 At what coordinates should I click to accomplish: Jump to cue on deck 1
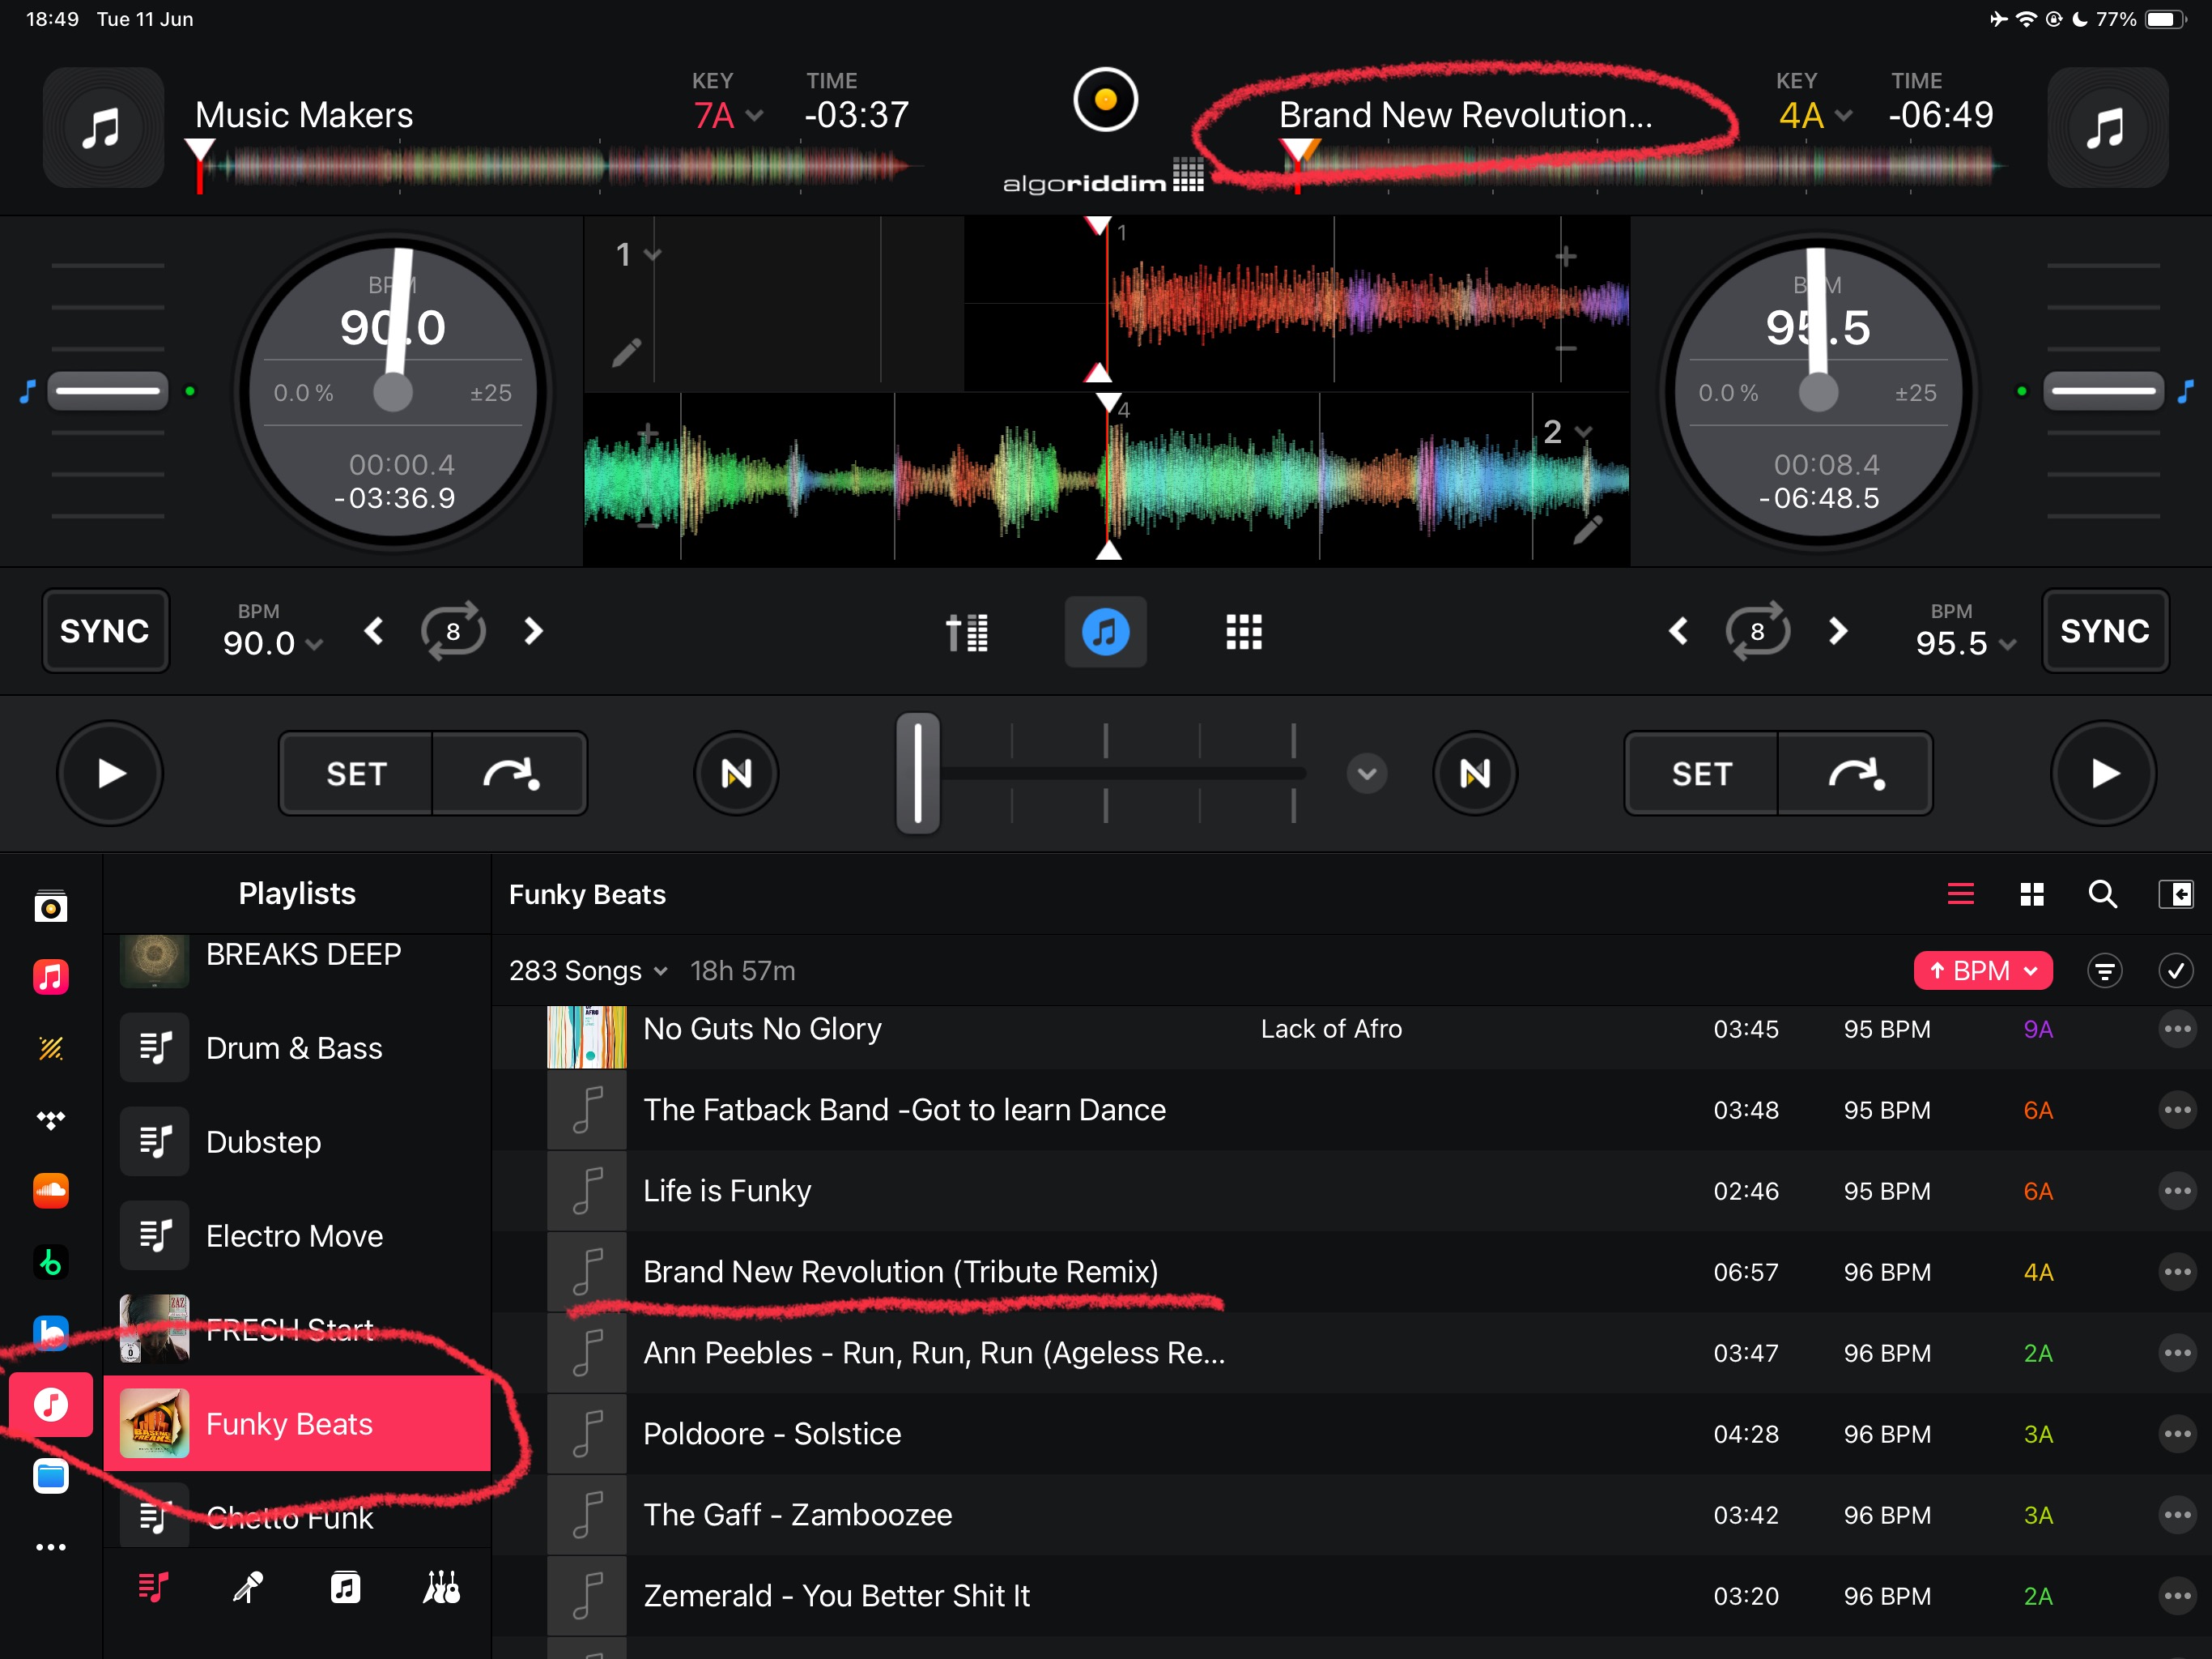coord(510,774)
